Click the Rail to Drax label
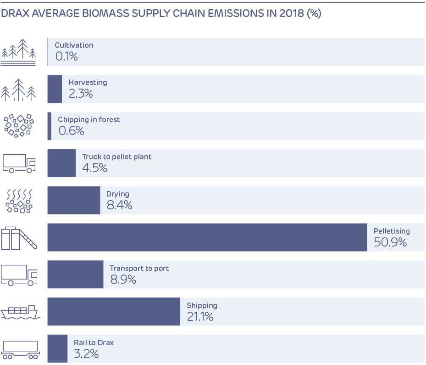 94,343
